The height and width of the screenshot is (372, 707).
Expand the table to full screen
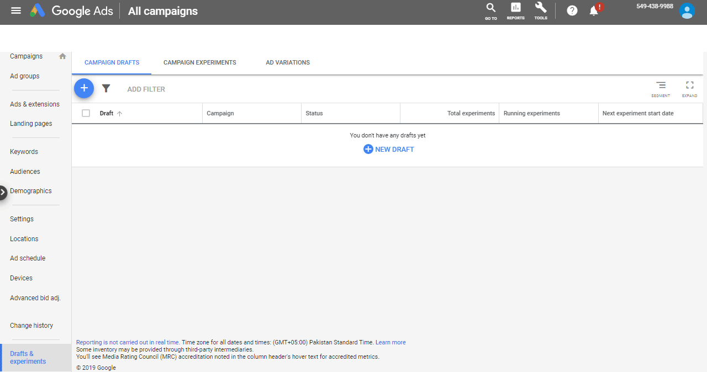click(689, 88)
